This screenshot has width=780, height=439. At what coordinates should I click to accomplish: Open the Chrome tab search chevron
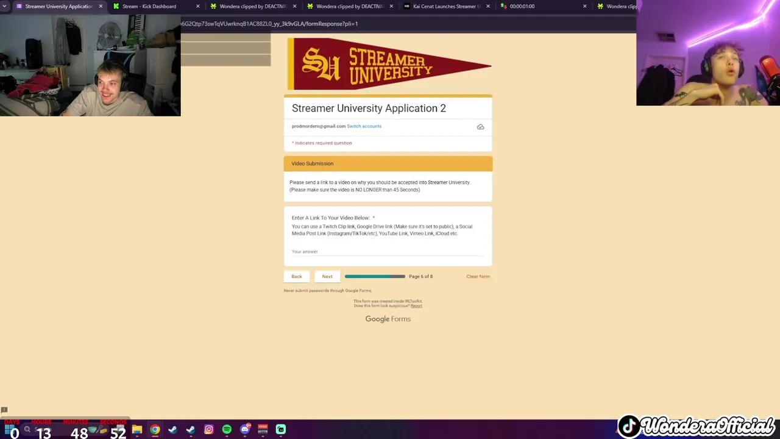click(4, 6)
